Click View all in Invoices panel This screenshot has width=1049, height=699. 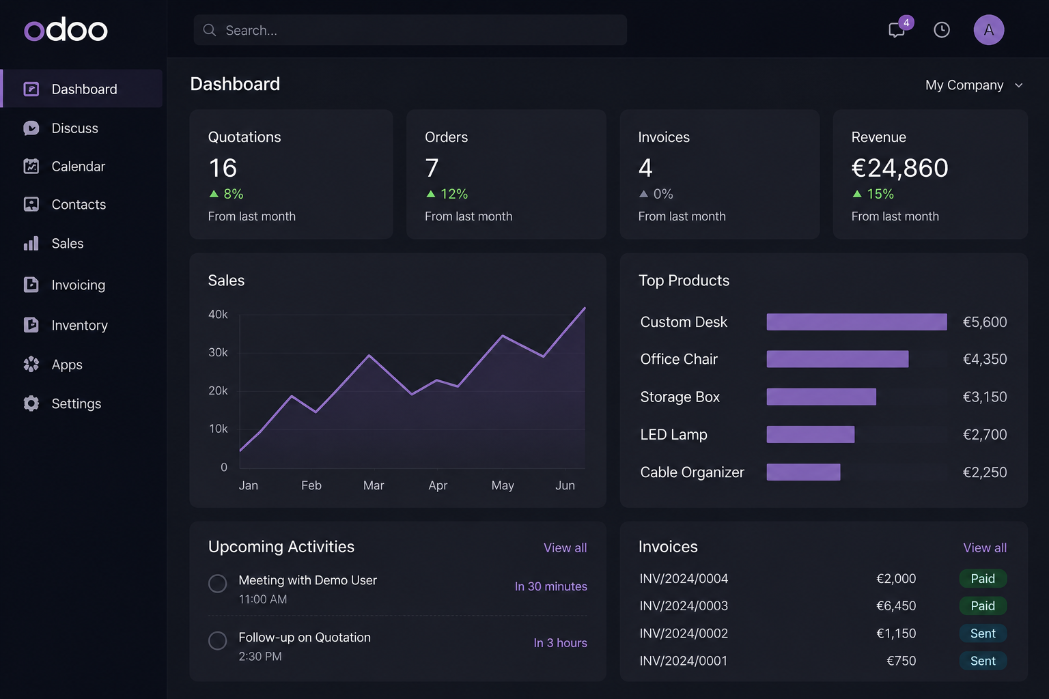(985, 548)
